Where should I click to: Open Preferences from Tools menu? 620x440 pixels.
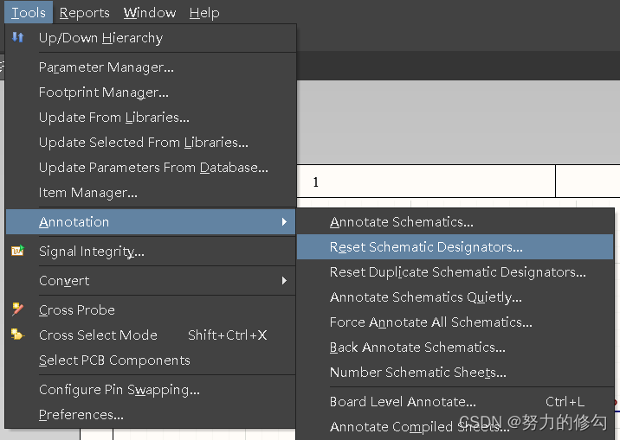pyautogui.click(x=151, y=415)
